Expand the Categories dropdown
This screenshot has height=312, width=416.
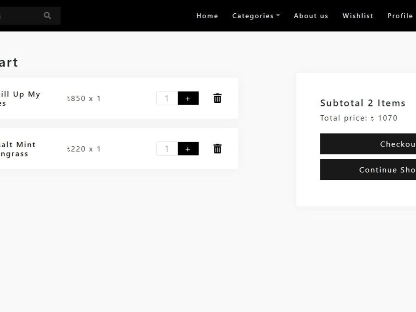253,16
